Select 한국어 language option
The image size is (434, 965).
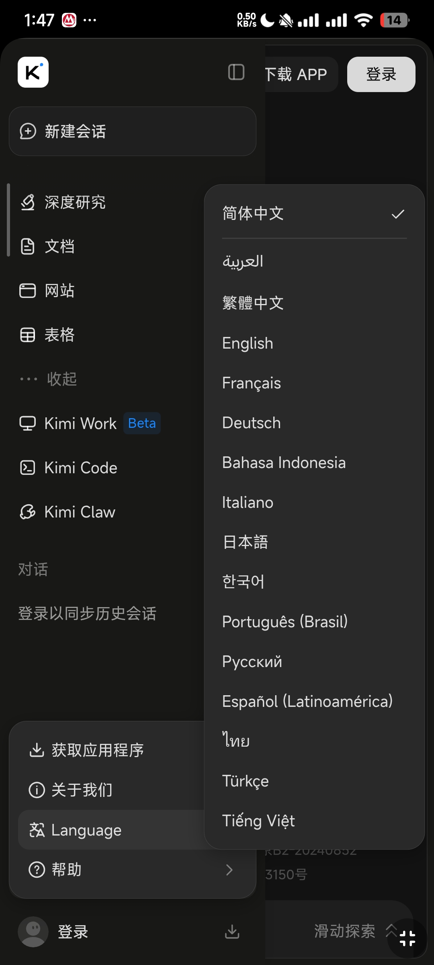tap(314, 582)
